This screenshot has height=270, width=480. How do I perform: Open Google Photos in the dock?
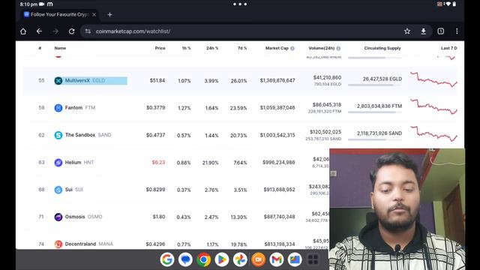coord(240,259)
